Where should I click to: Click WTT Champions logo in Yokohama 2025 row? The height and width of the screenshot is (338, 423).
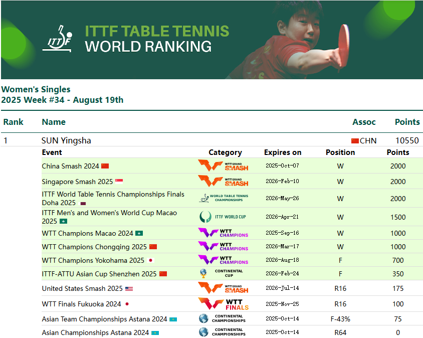(x=223, y=260)
